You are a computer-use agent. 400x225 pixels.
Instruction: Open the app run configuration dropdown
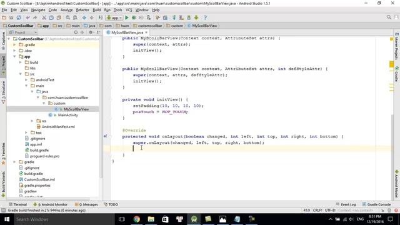pos(114,17)
